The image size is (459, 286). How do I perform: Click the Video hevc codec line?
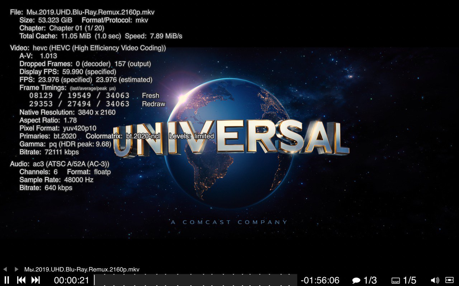point(88,48)
